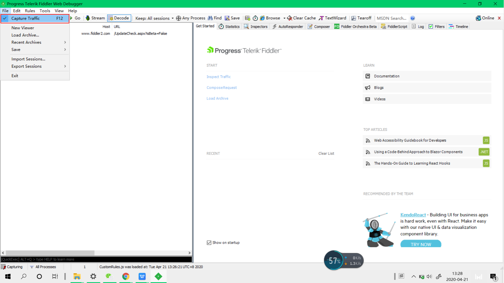The image size is (504, 283).
Task: Click the Stream toolbar icon
Action: [x=88, y=18]
